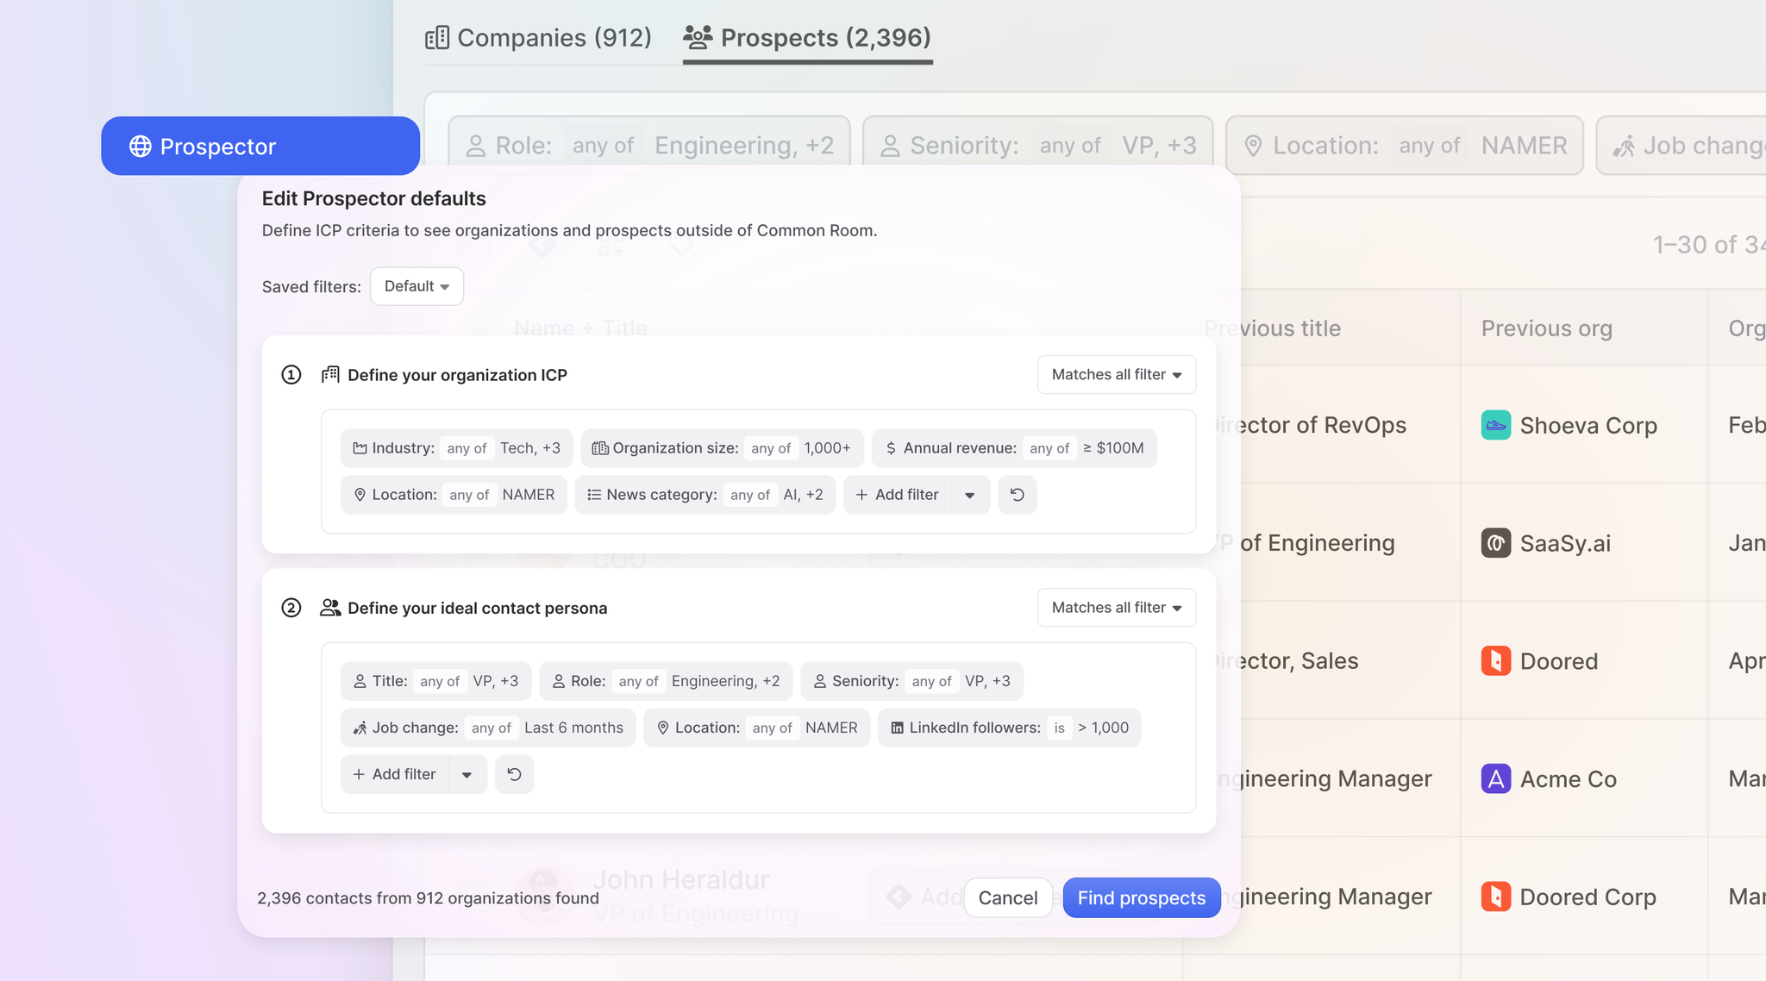Click the SaaSy.ai logo icon
The width and height of the screenshot is (1766, 981).
click(1495, 543)
